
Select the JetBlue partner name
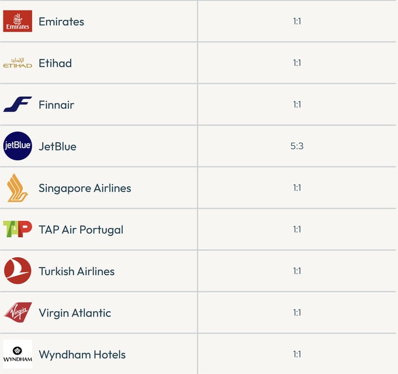(58, 147)
